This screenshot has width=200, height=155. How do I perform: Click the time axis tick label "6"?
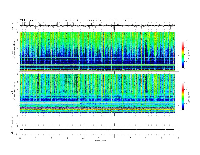click(114, 138)
